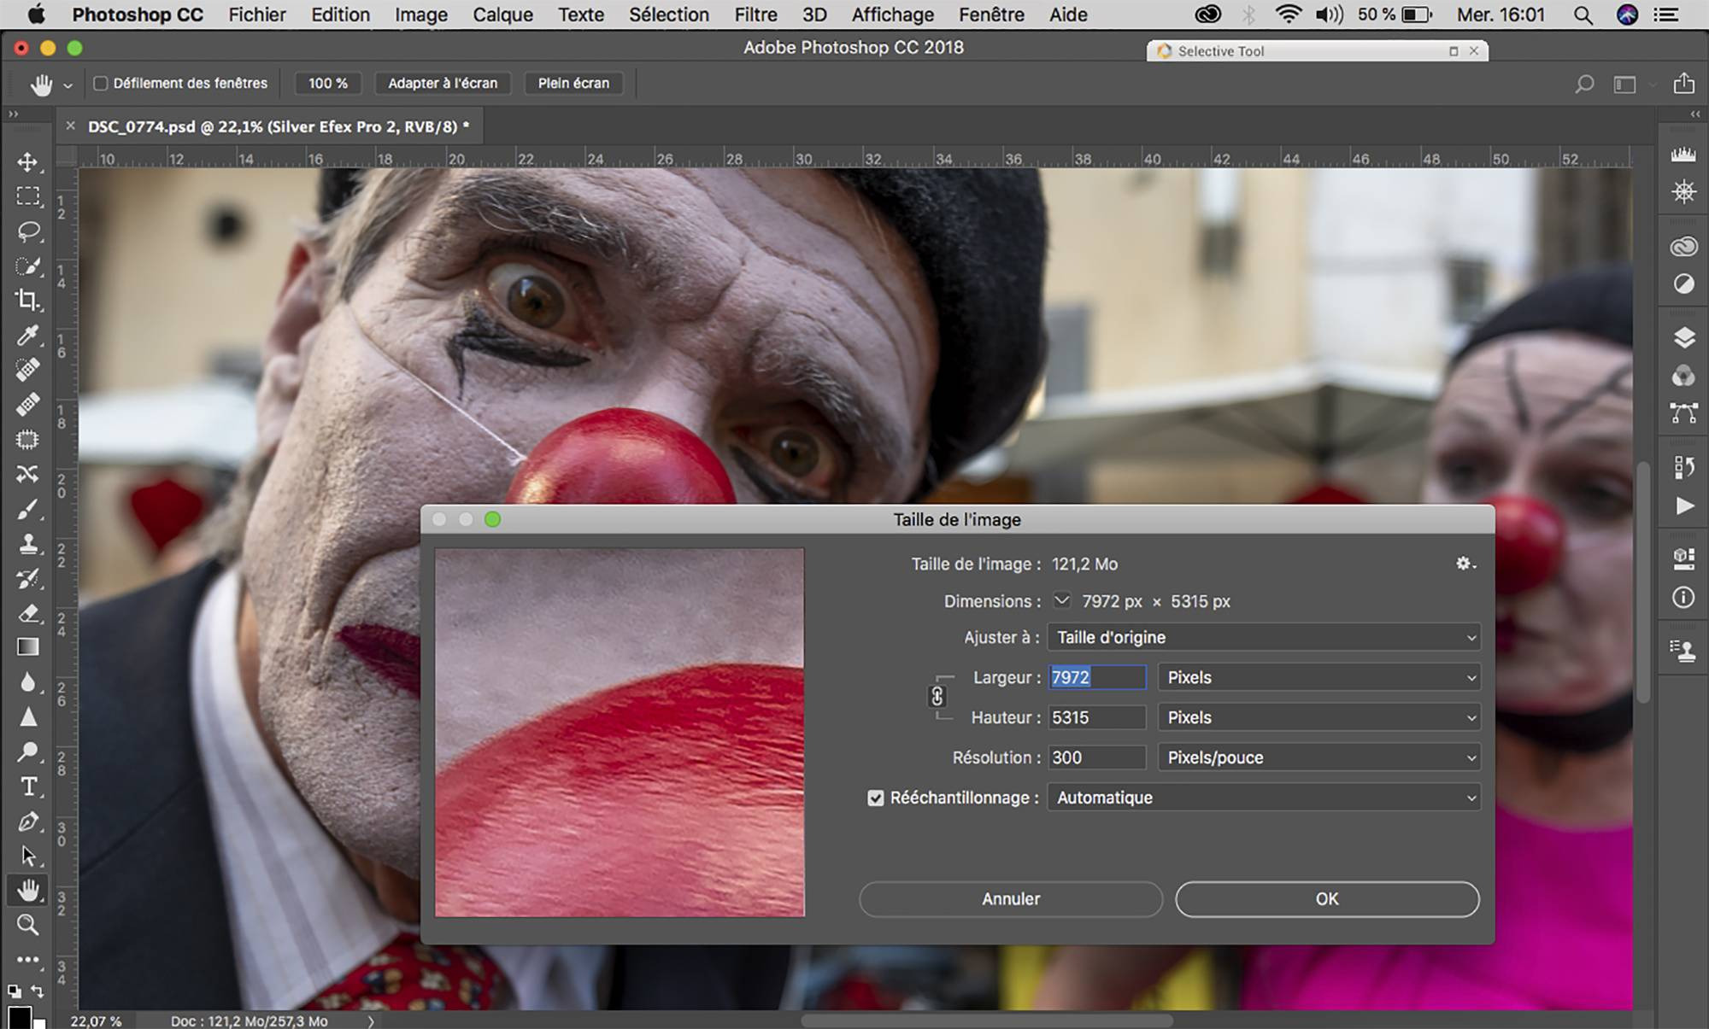Click the search icon in options bar

click(1584, 84)
